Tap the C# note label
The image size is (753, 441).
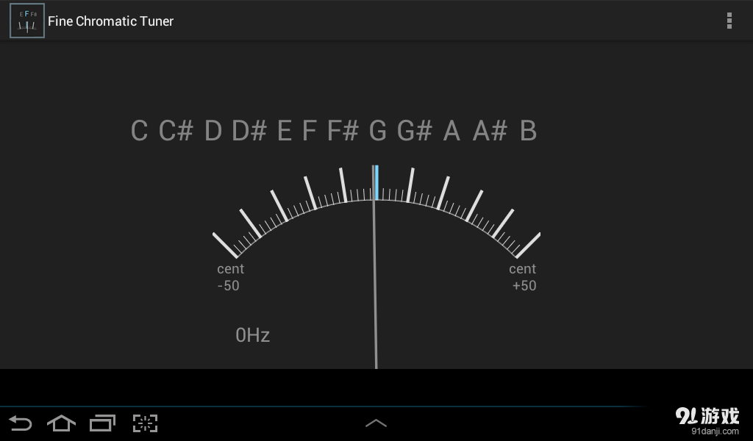176,132
